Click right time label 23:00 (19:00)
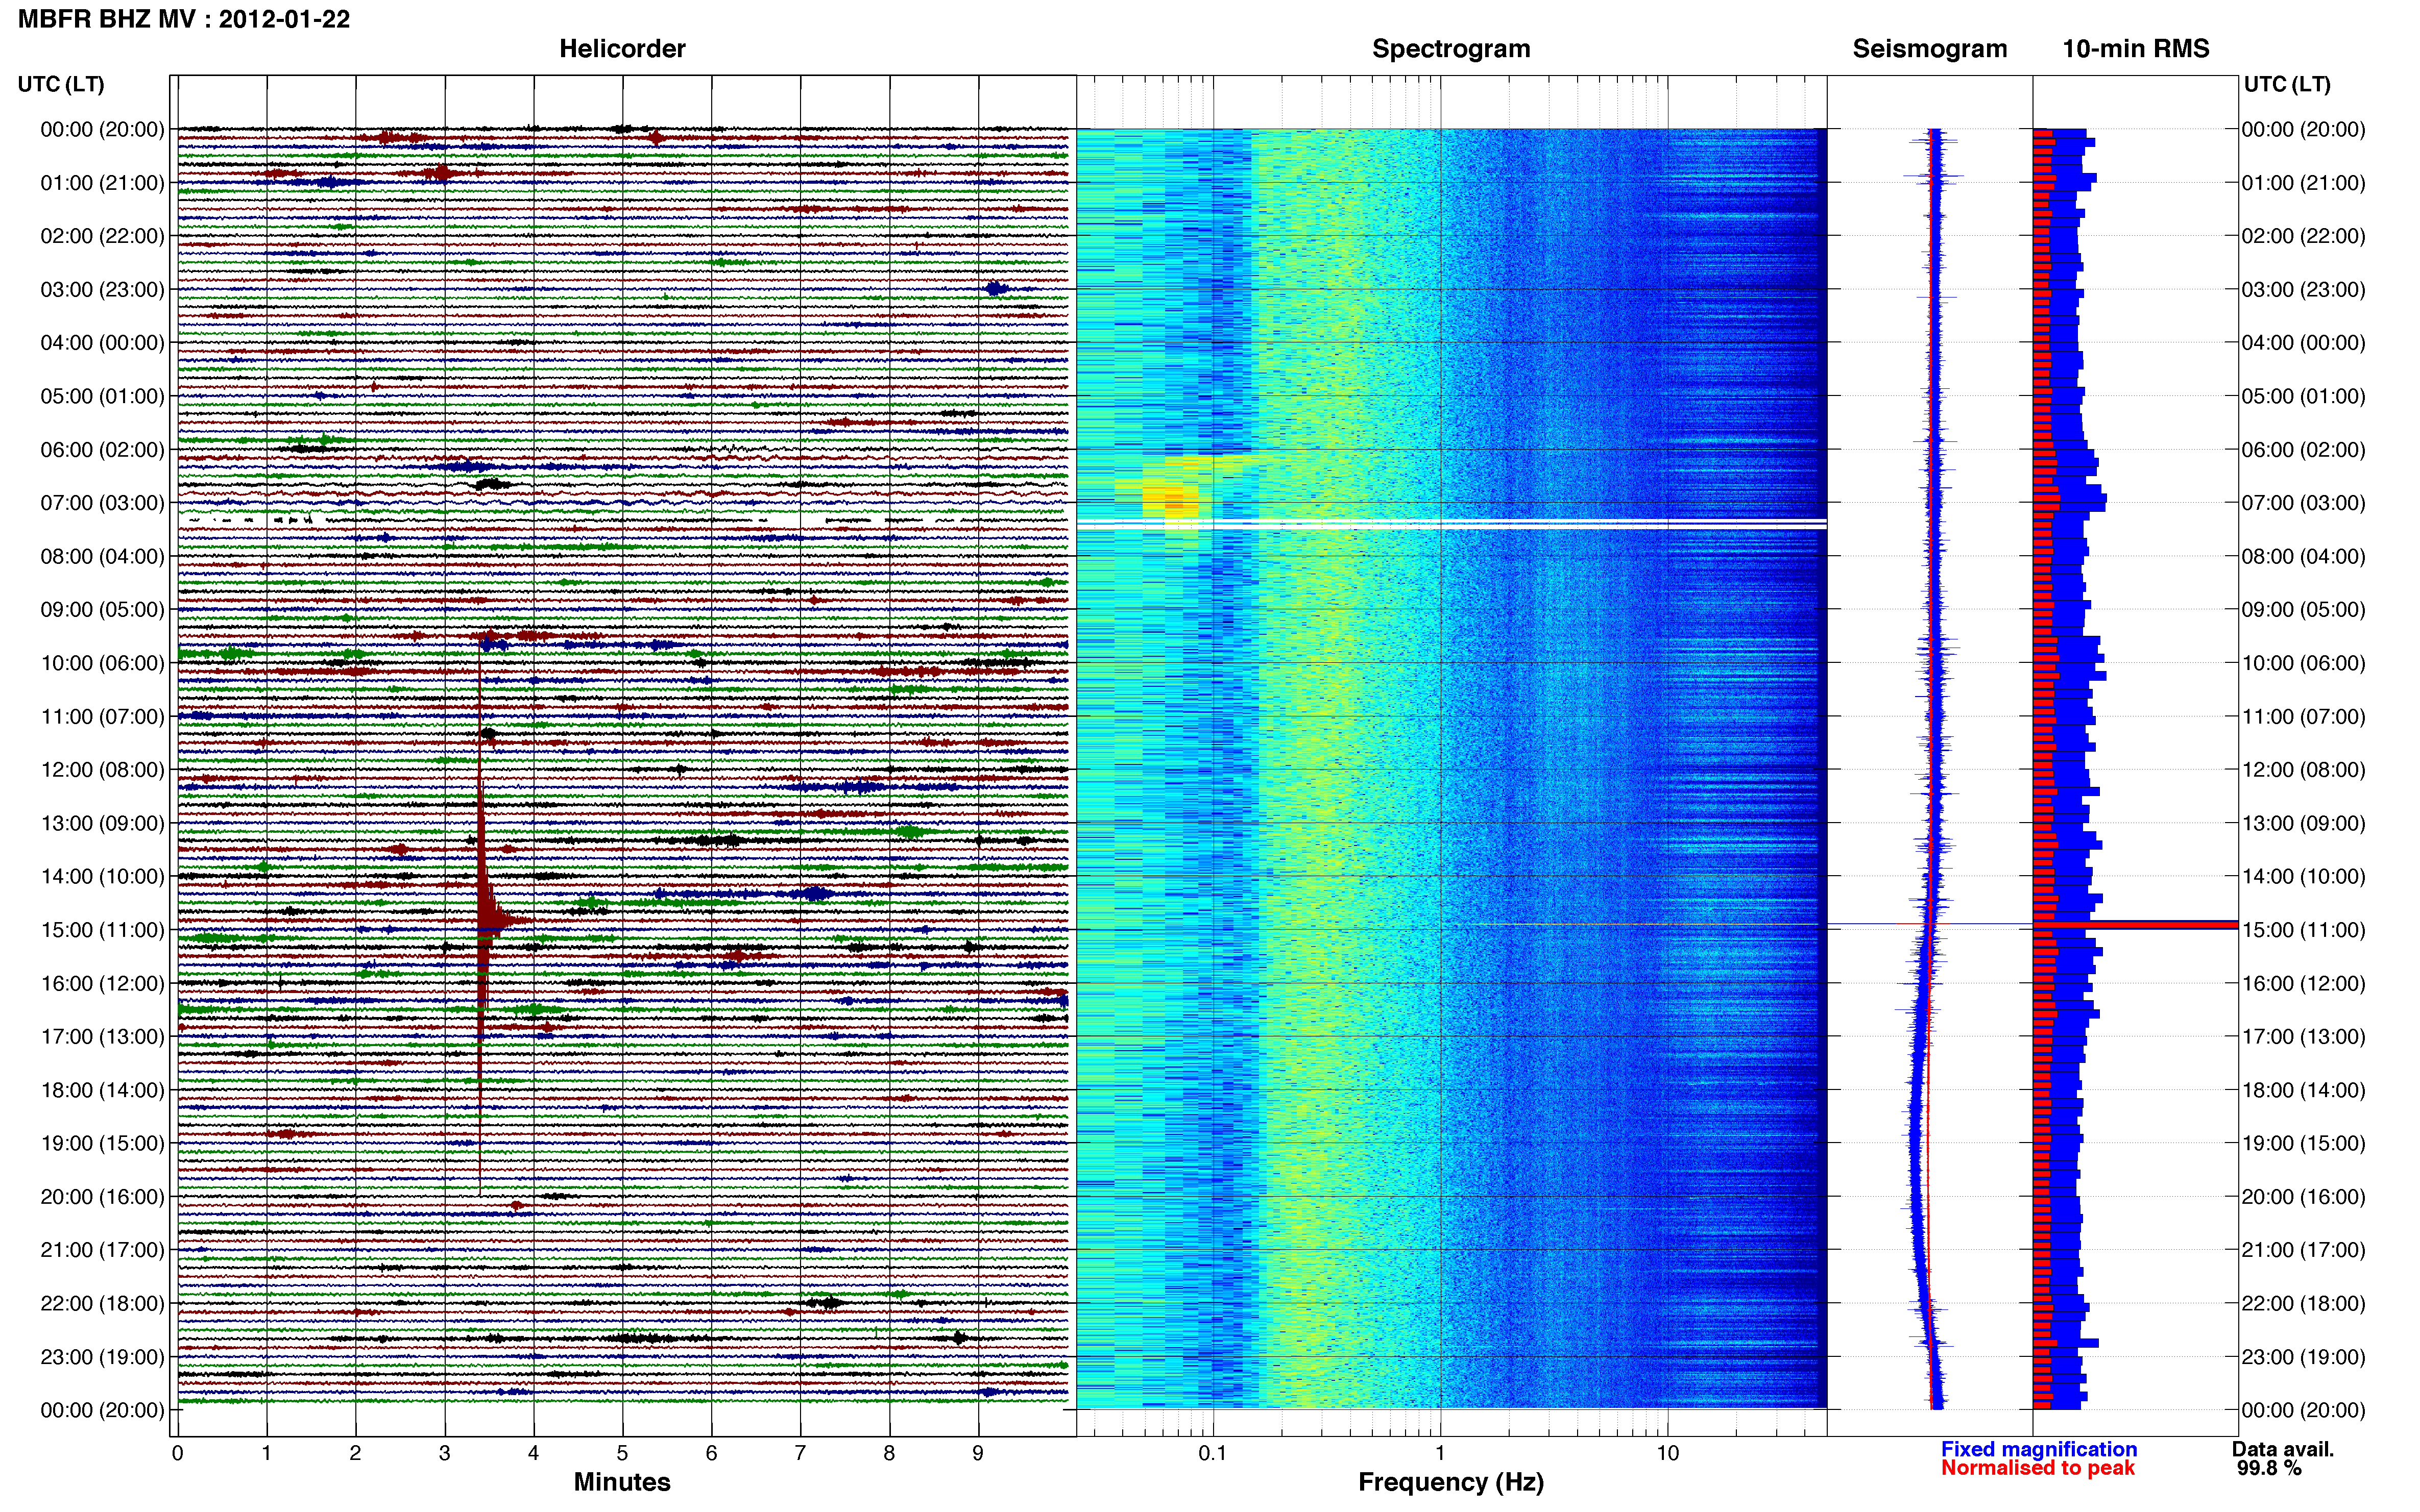The width and height of the screenshot is (2420, 1512). (x=2303, y=1357)
